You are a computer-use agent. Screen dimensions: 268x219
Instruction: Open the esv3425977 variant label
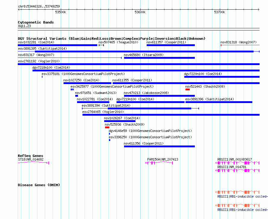112,86
